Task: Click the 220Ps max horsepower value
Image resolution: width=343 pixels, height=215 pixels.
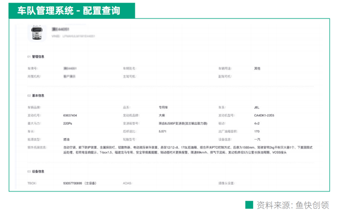Action: [x=68, y=123]
